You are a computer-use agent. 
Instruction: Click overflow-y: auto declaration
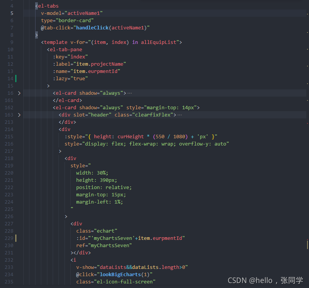(202, 144)
